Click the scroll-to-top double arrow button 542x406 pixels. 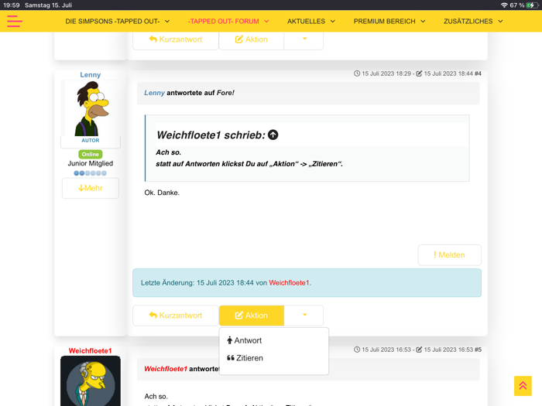click(523, 385)
